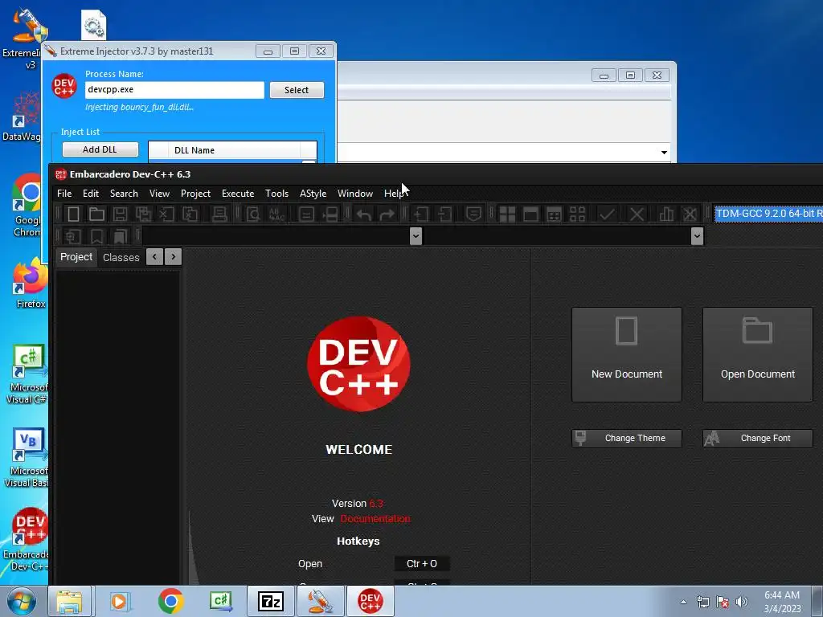The height and width of the screenshot is (617, 823).
Task: Click the Toggle Bookmark icon
Action: coord(96,236)
